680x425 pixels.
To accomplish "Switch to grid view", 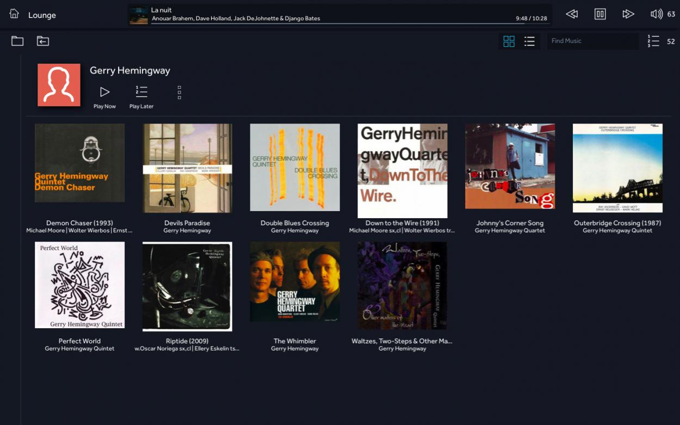I will pyautogui.click(x=509, y=41).
